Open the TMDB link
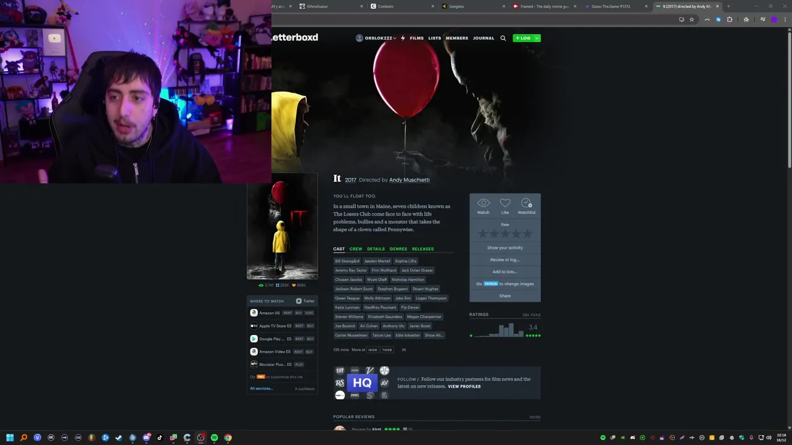Image resolution: width=792 pixels, height=445 pixels. pyautogui.click(x=387, y=350)
